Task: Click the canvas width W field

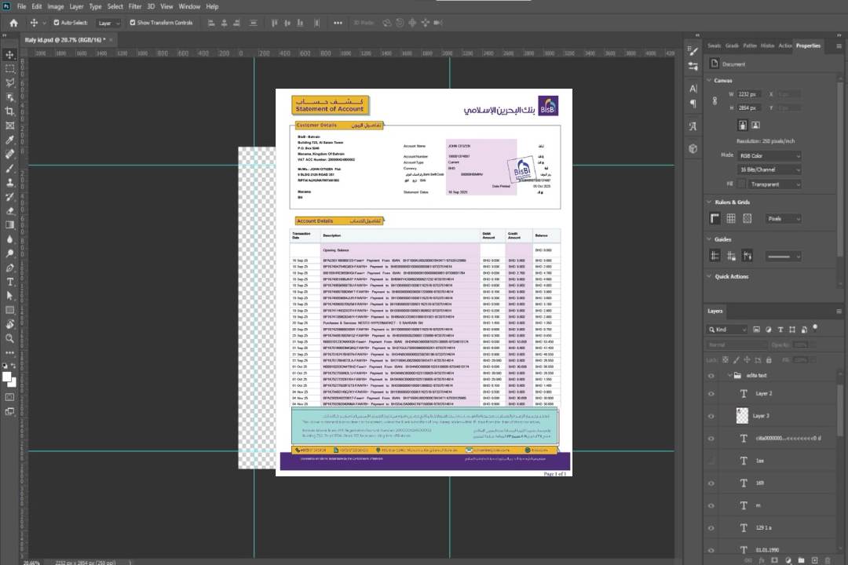Action: pyautogui.click(x=750, y=94)
